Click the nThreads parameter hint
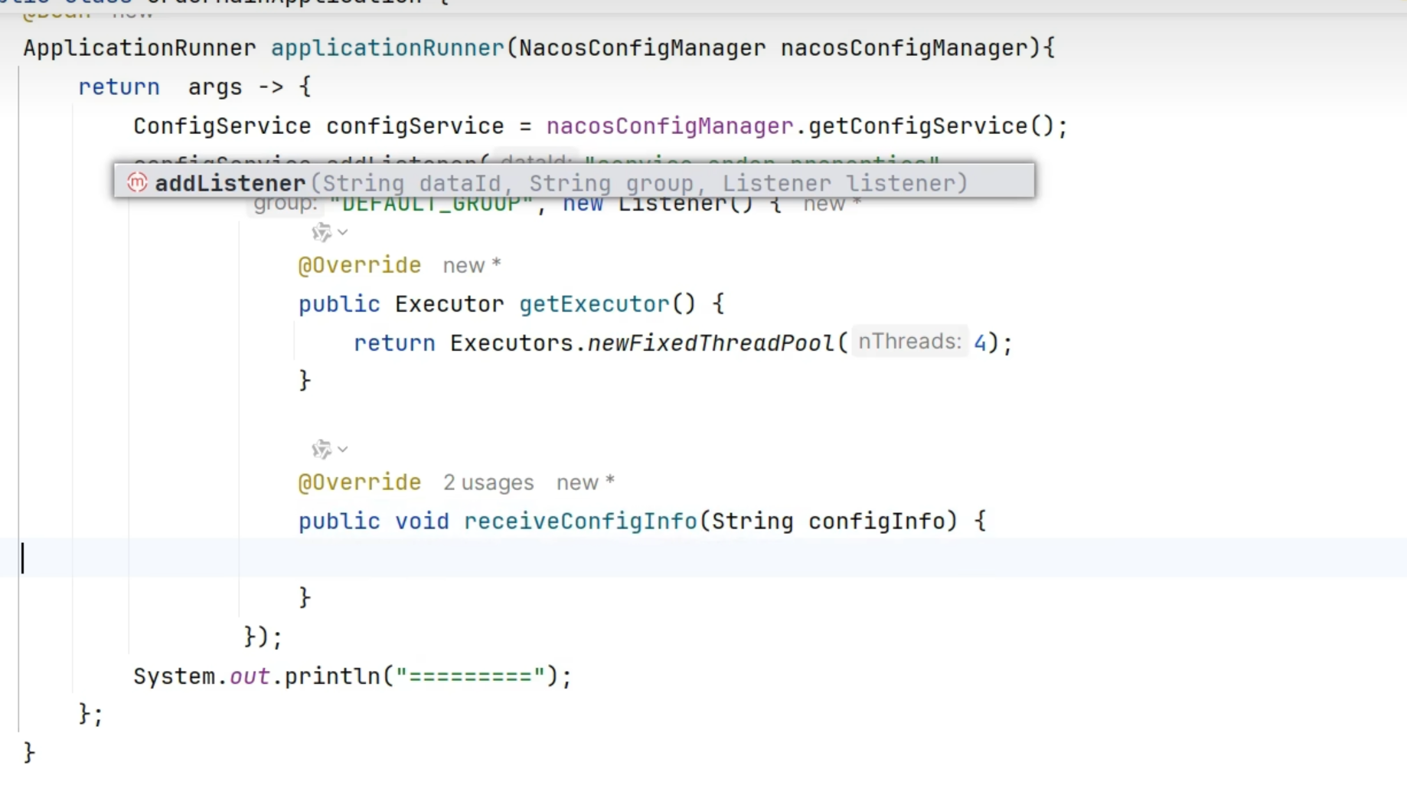The image size is (1407, 795). click(909, 342)
